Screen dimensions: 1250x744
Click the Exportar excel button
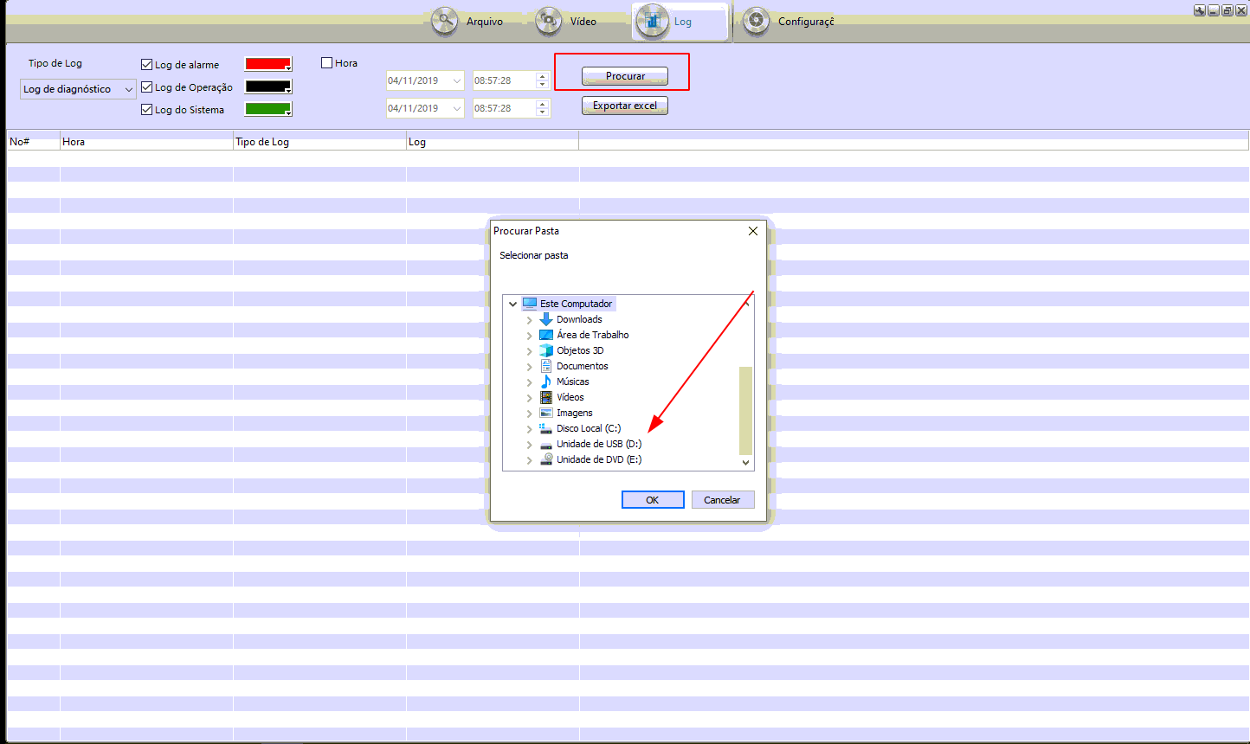624,106
